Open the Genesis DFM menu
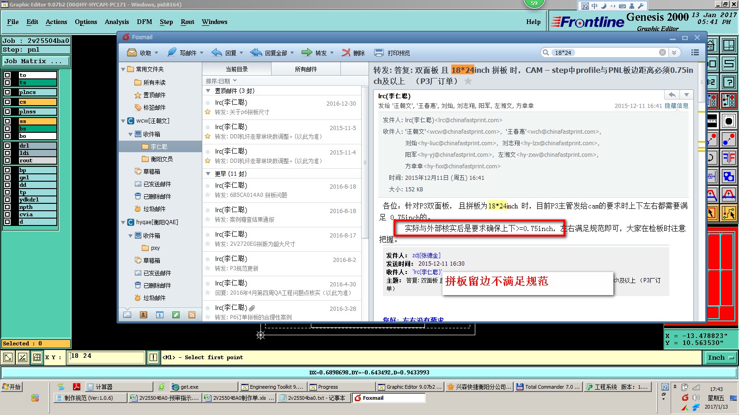The height and width of the screenshot is (415, 739). (145, 22)
